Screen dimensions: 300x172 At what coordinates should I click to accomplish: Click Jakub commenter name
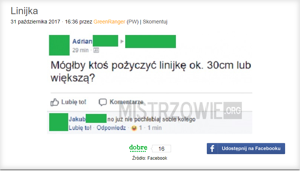coord(77,119)
